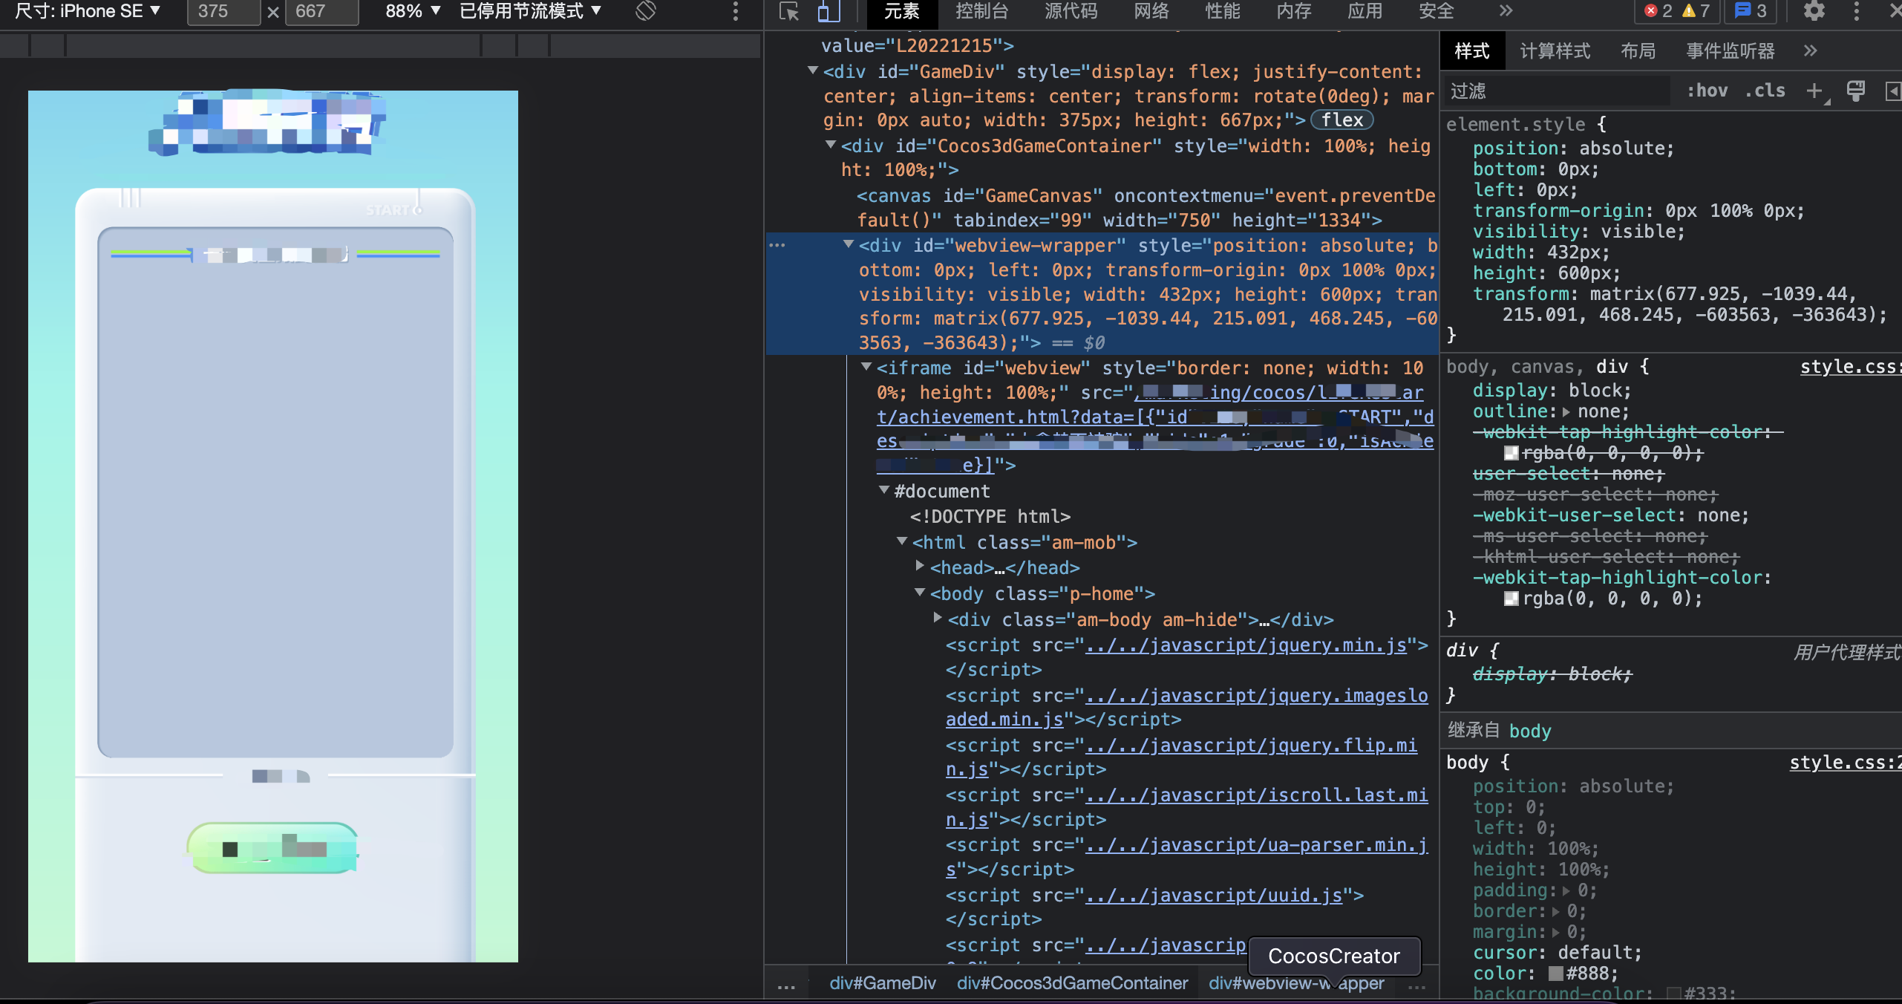Toggle the device toolbar icon

point(828,11)
